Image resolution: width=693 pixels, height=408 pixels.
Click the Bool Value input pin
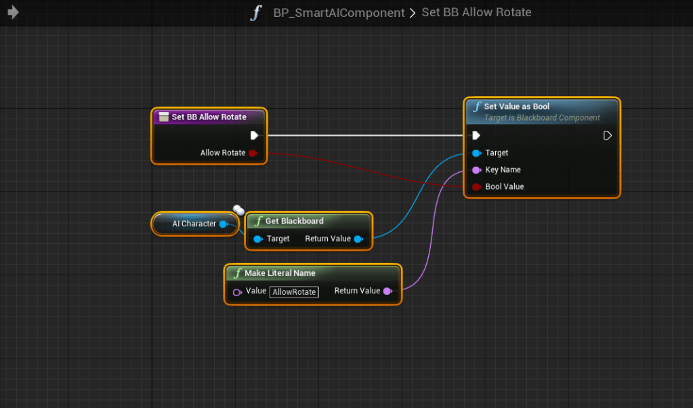coord(476,187)
